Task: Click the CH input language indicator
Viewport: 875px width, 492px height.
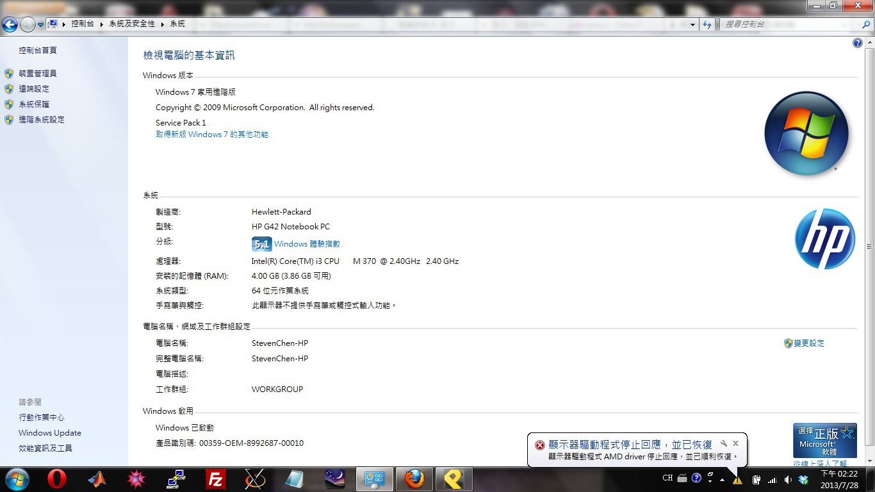Action: click(667, 479)
